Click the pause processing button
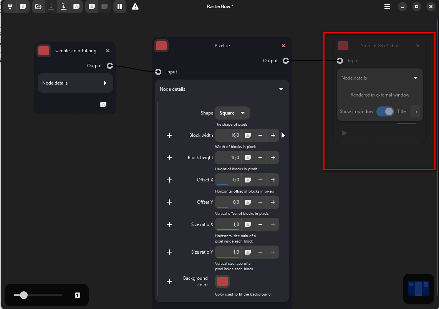 pos(120,7)
